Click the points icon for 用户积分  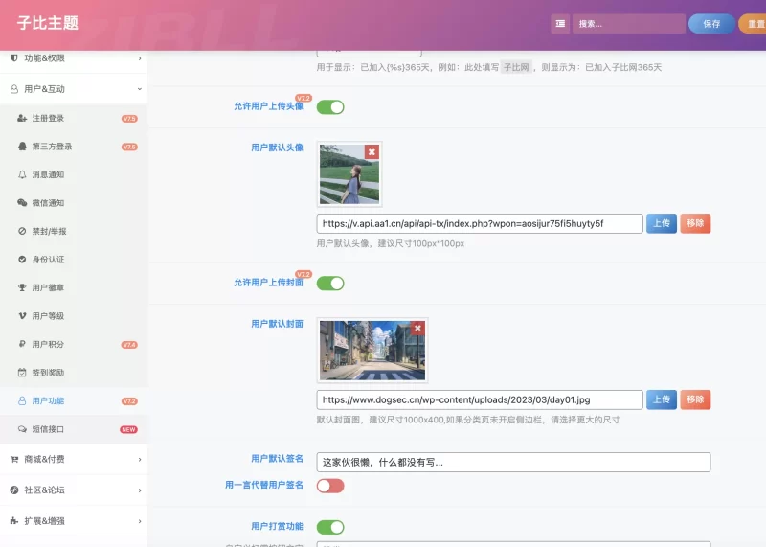[x=22, y=344]
